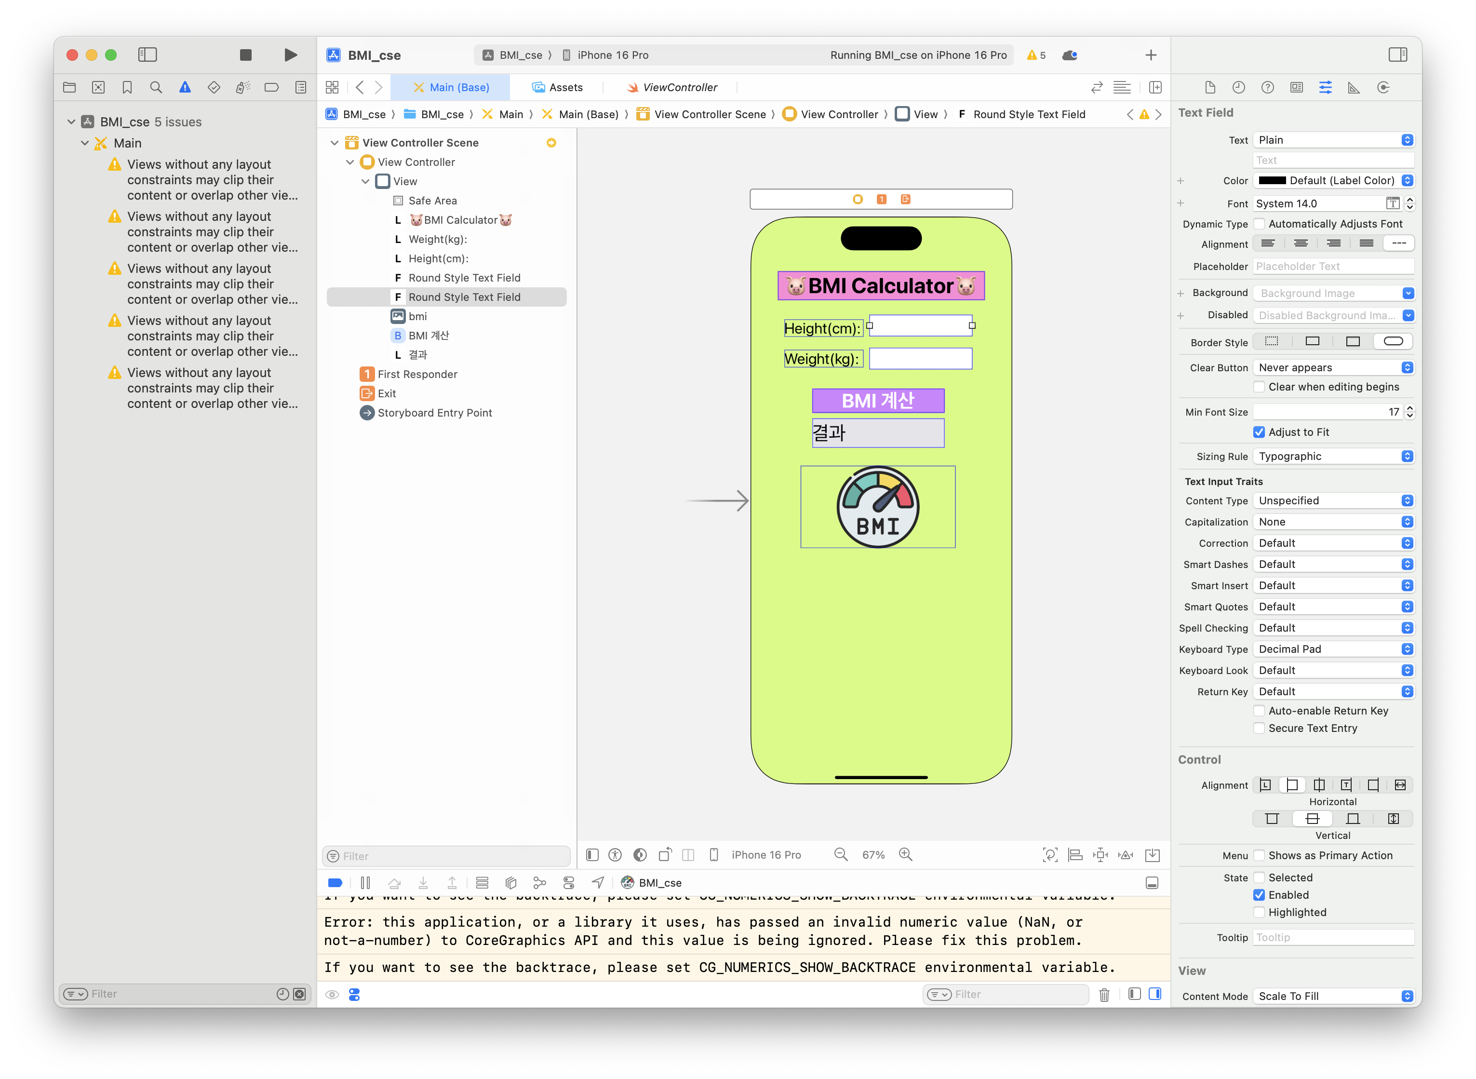This screenshot has width=1476, height=1079.
Task: Open the Find navigator magnifier icon
Action: [156, 88]
